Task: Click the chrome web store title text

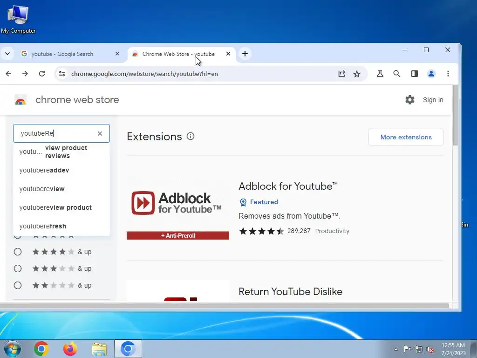Action: [x=77, y=100]
